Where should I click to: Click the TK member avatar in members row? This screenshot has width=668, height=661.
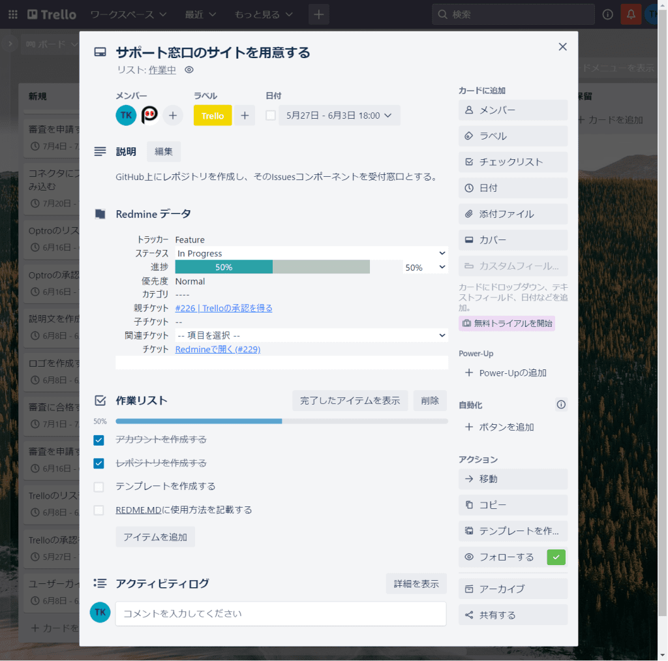click(126, 115)
